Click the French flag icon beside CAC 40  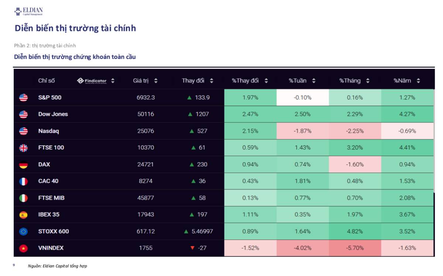(x=23, y=181)
